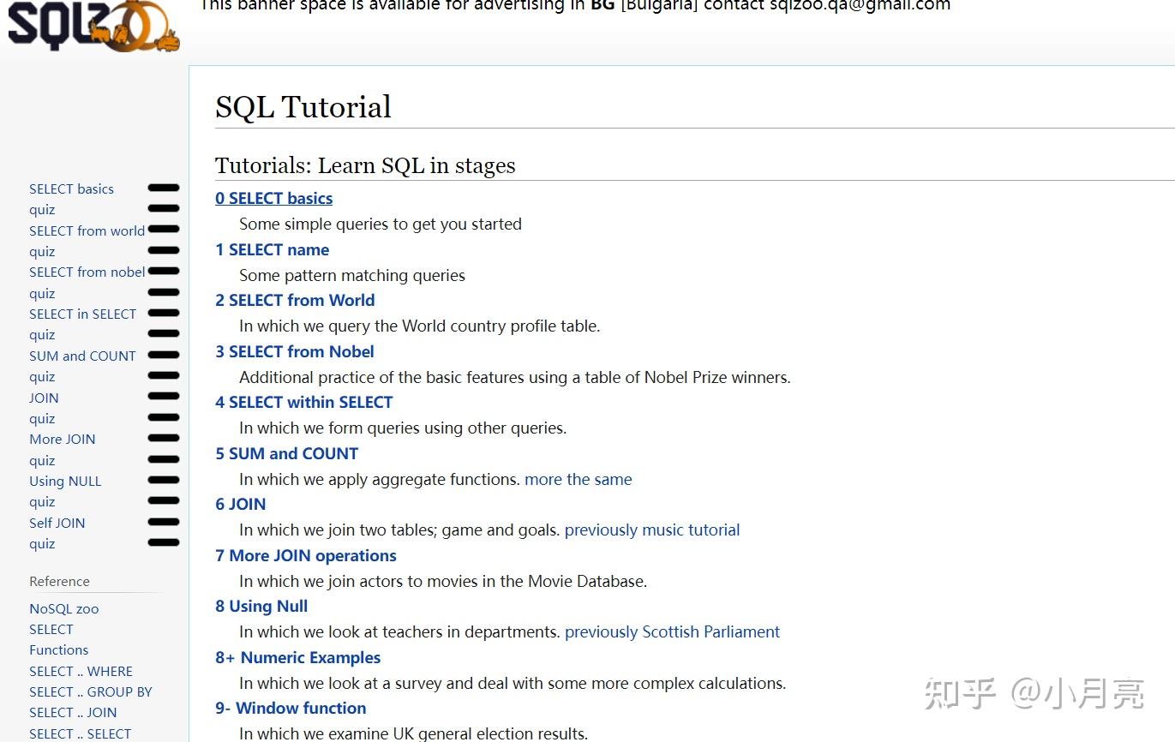Open NoSQL zoo in the Reference section
This screenshot has width=1175, height=742.
[64, 608]
